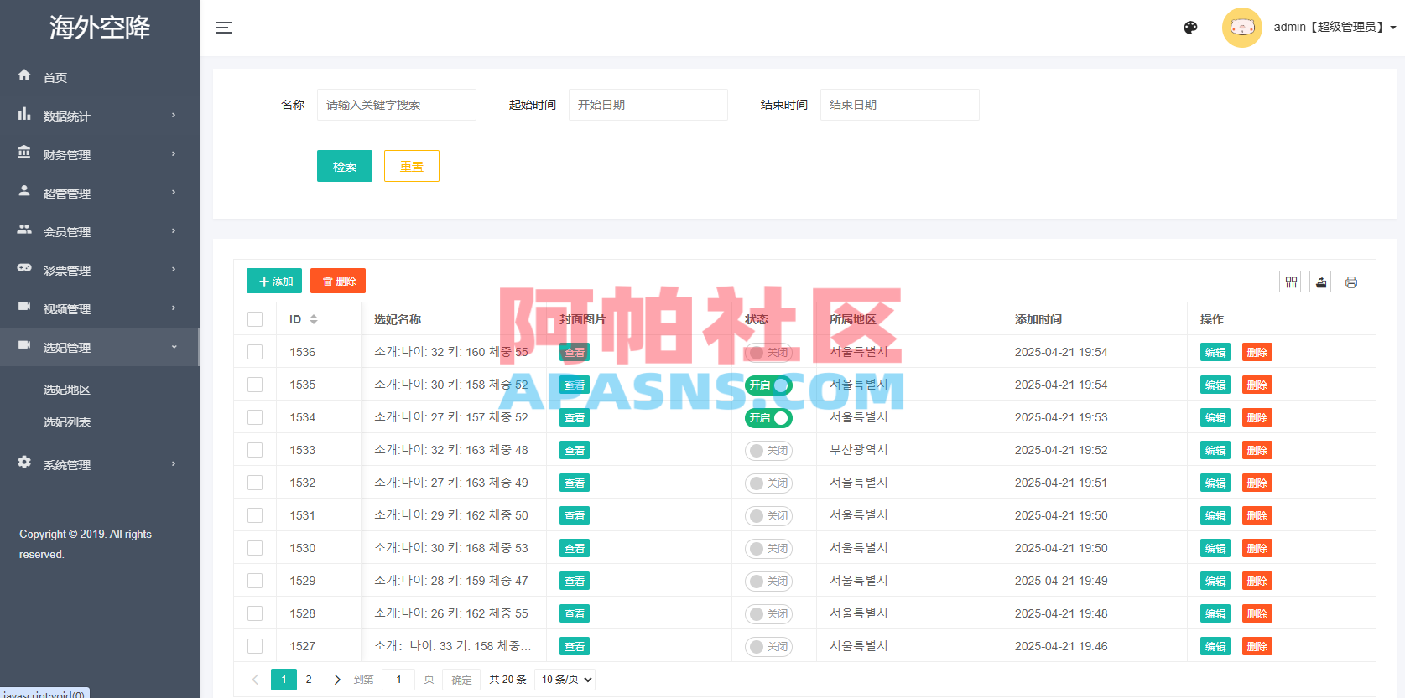Collapse the 选妃管理 menu chevron
The width and height of the screenshot is (1405, 698).
tap(174, 347)
